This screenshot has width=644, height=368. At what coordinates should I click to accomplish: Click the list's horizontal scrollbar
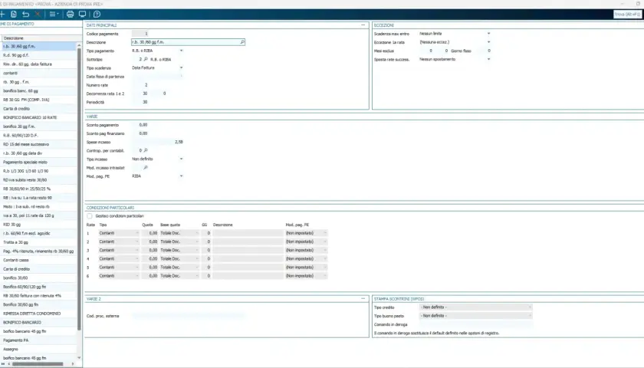click(x=38, y=364)
